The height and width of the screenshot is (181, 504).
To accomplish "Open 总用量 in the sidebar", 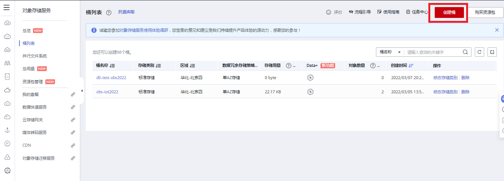I will (28, 69).
